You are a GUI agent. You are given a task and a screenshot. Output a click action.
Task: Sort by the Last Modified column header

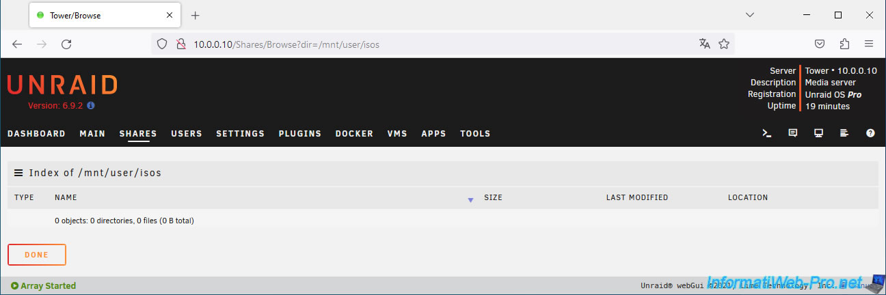pos(636,197)
